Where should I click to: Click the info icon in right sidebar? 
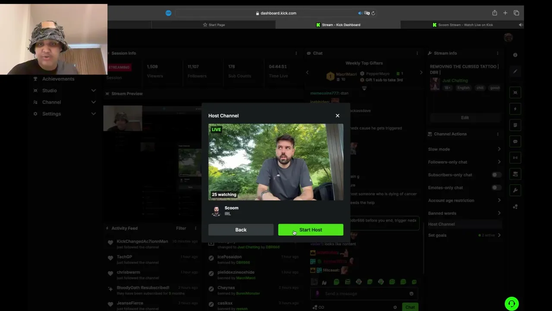[x=515, y=55]
